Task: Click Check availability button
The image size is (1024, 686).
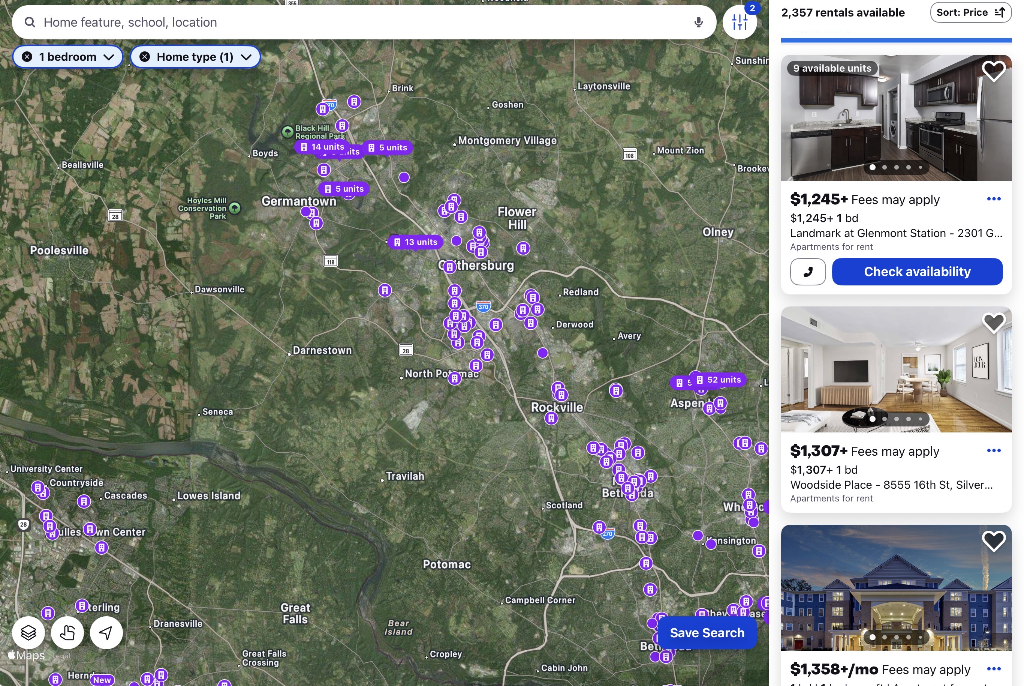Action: point(917,272)
